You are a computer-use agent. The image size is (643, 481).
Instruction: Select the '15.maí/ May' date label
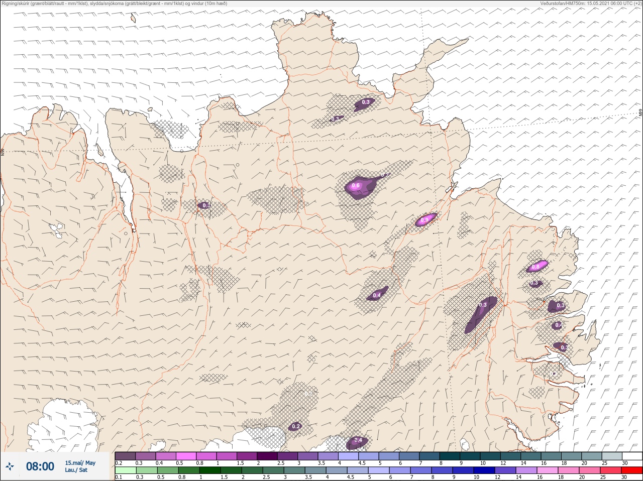click(x=80, y=463)
